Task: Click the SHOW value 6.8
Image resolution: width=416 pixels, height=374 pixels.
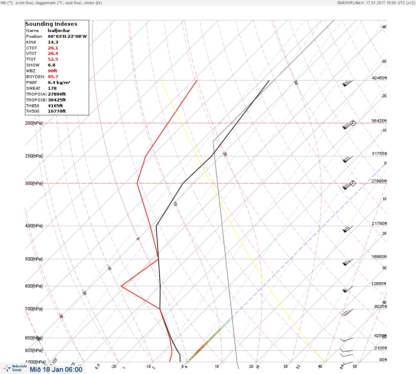Action: (x=51, y=65)
